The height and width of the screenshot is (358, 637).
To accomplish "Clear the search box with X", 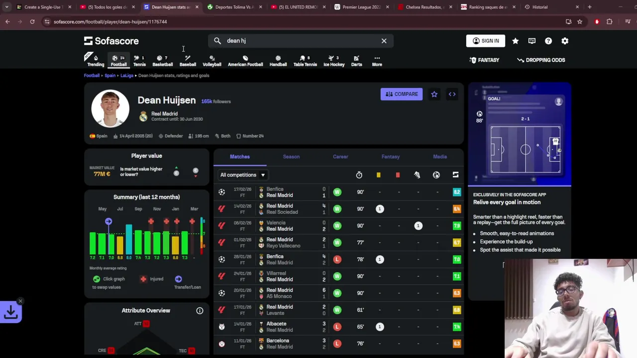I will pos(384,41).
